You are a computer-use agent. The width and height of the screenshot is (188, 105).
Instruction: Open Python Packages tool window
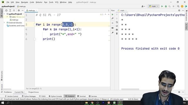[29, 96]
